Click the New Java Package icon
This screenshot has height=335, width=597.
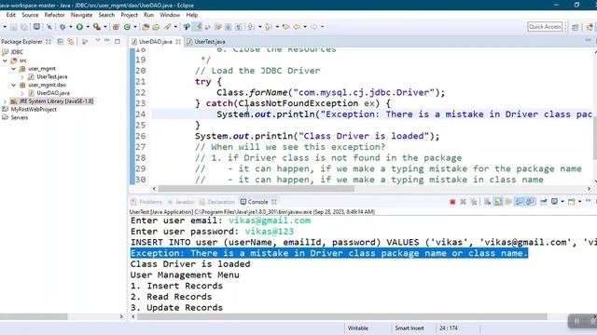(x=116, y=27)
